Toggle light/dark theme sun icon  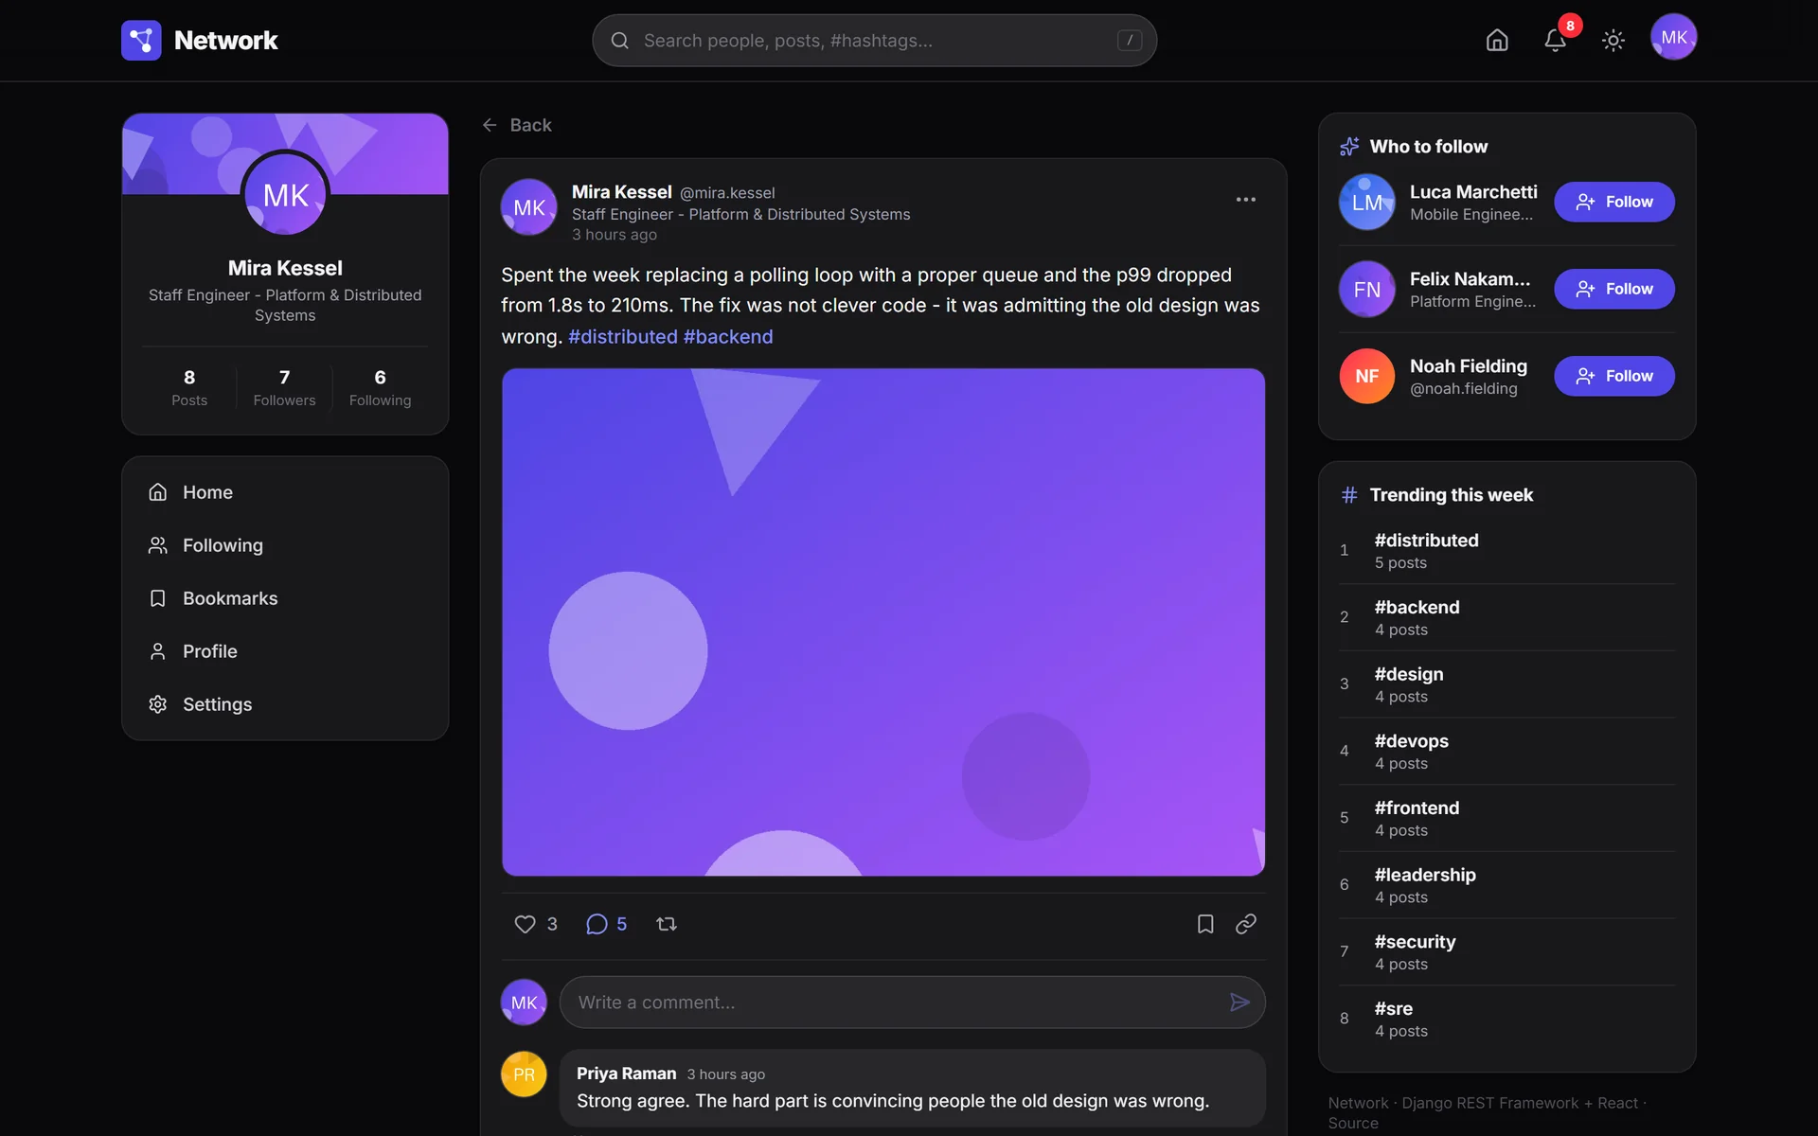tap(1613, 40)
